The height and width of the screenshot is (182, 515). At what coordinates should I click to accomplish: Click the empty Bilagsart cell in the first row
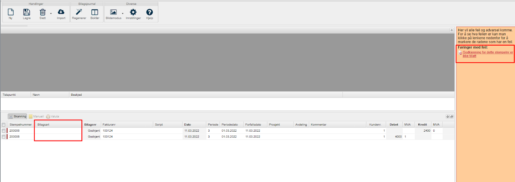pos(58,131)
